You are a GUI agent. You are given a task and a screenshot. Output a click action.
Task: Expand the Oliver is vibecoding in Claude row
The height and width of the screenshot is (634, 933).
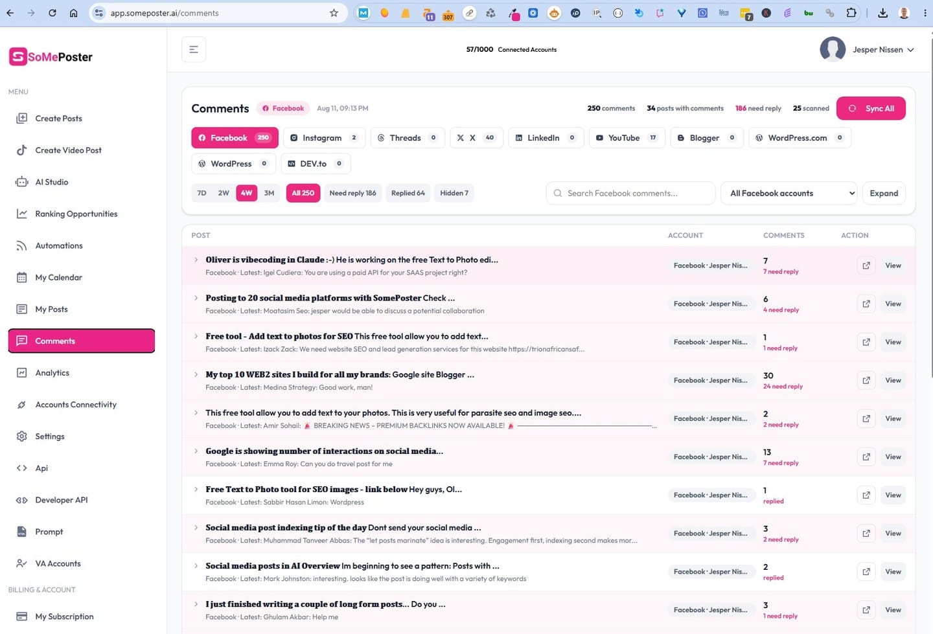pyautogui.click(x=196, y=260)
